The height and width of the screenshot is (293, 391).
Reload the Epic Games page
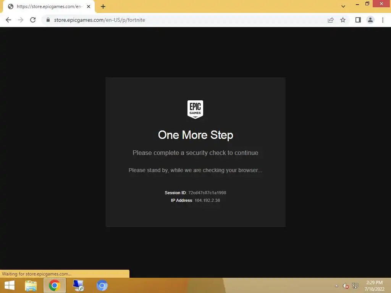coord(33,20)
